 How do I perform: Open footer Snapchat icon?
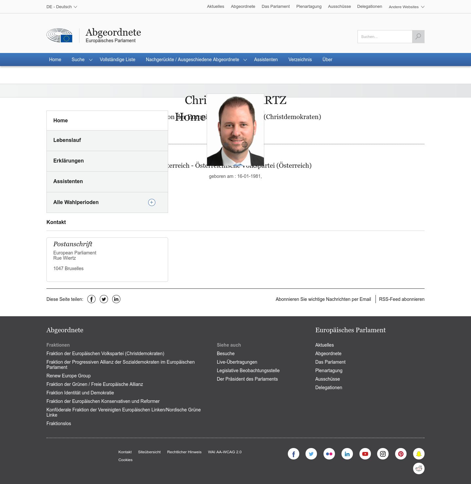419,454
